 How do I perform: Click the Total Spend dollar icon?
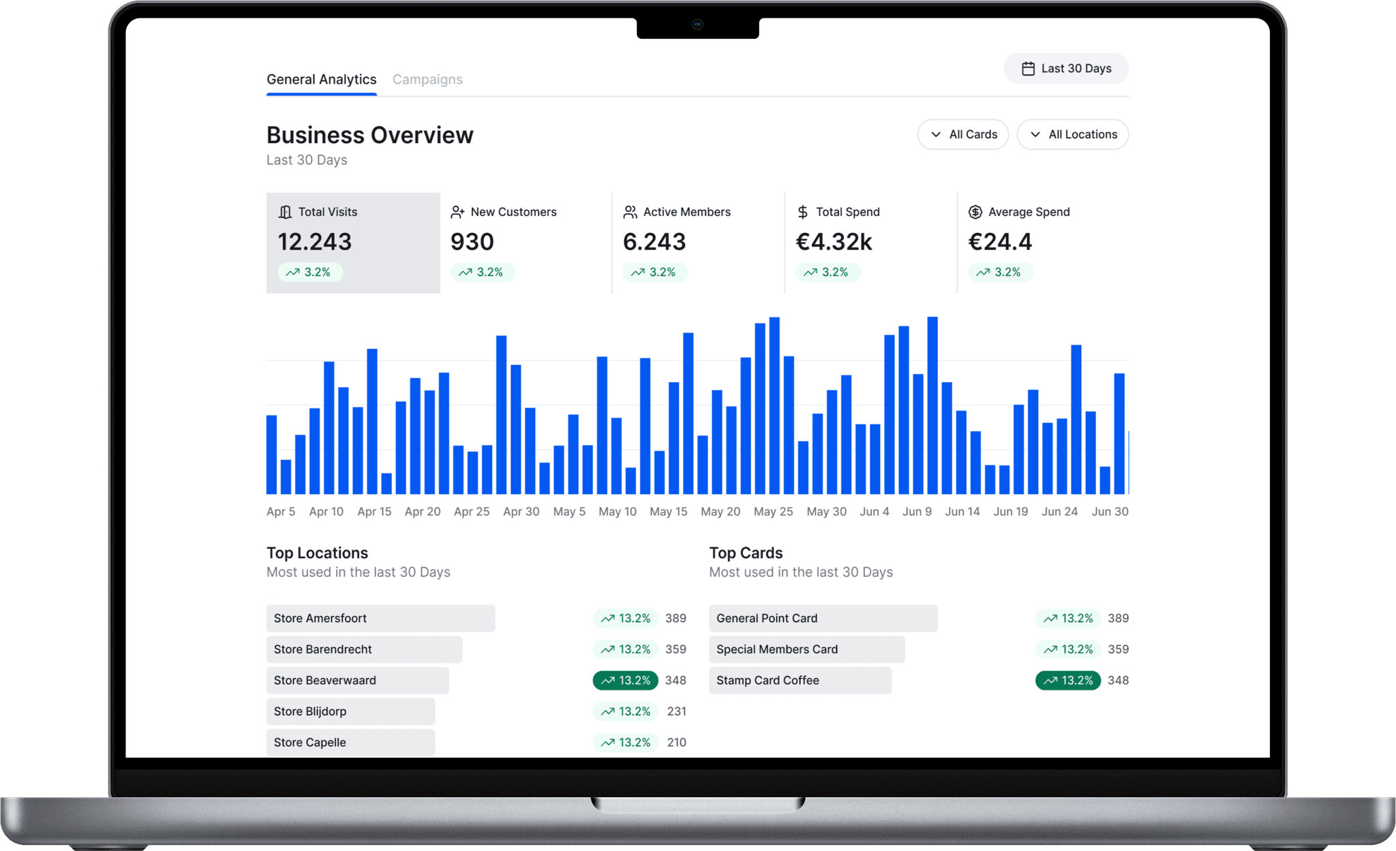802,213
